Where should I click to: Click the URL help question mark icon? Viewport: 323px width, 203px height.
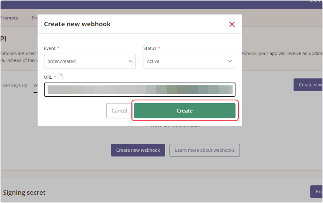coord(61,76)
